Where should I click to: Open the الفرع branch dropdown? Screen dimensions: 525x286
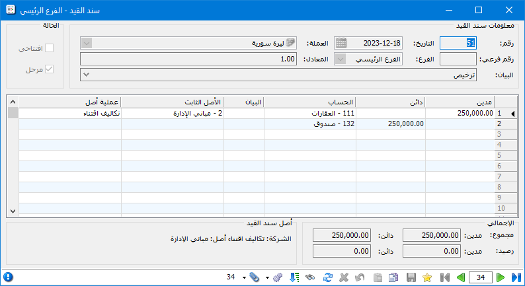pos(341,59)
